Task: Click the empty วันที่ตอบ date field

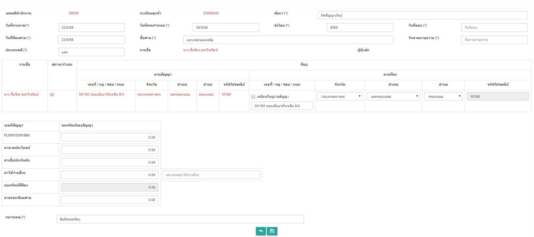Action: coord(494,27)
